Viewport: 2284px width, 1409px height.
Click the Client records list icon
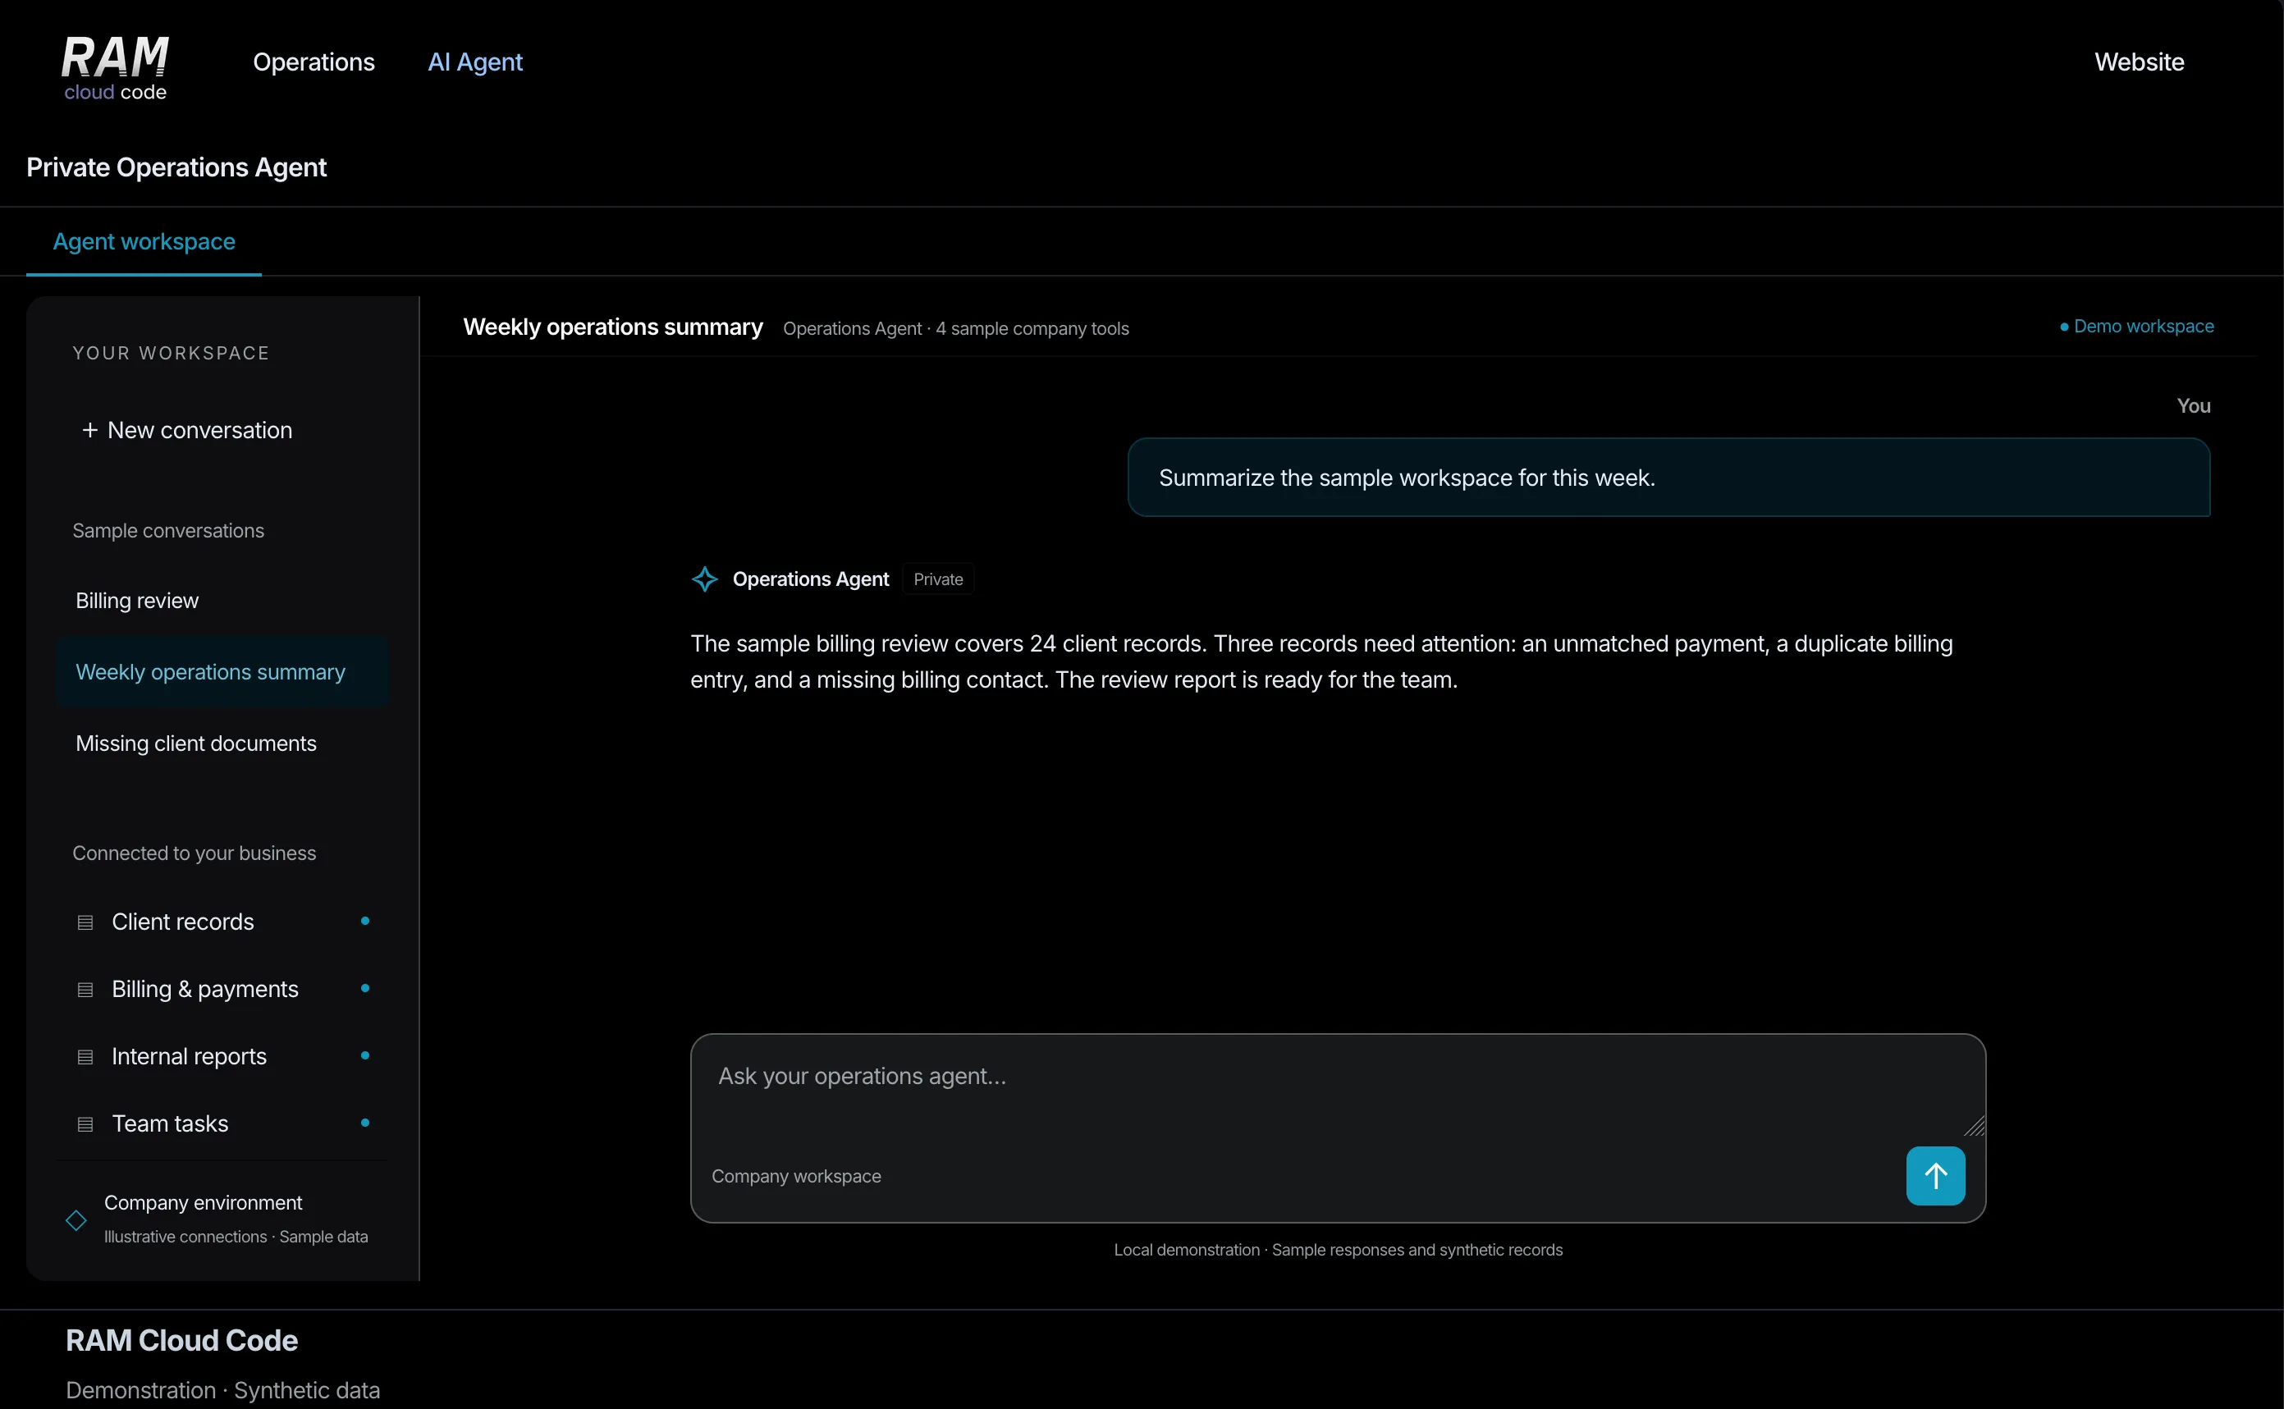click(85, 922)
